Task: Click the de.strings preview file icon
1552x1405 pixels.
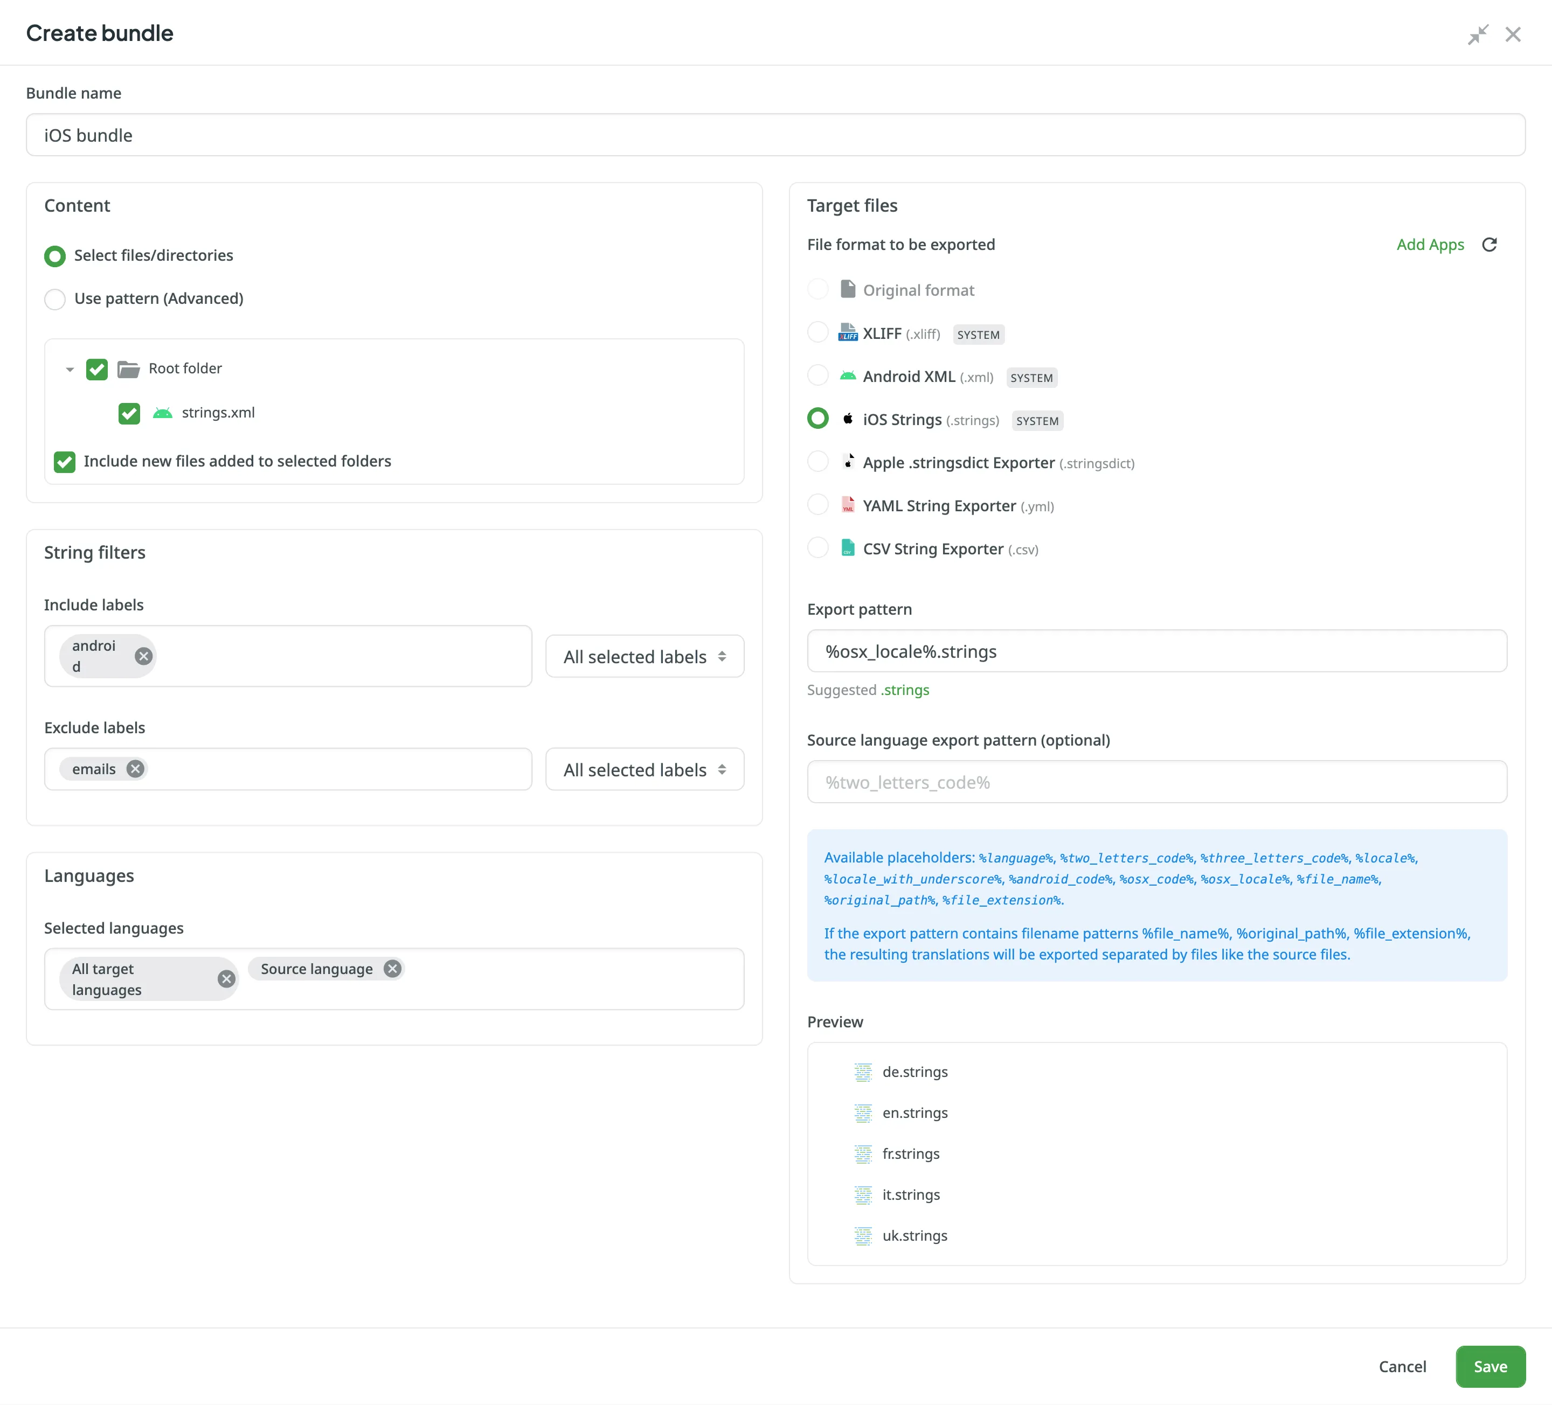Action: tap(863, 1072)
